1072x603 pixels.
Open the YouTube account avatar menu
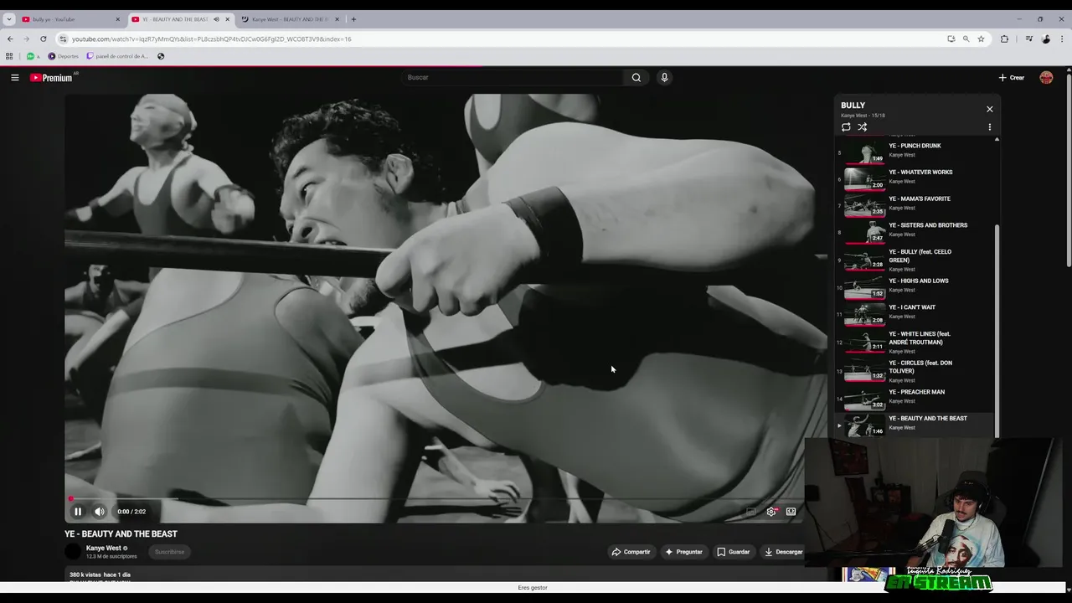pos(1046,77)
